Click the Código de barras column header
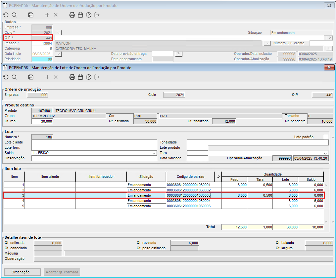The height and width of the screenshot is (278, 336). point(190,177)
